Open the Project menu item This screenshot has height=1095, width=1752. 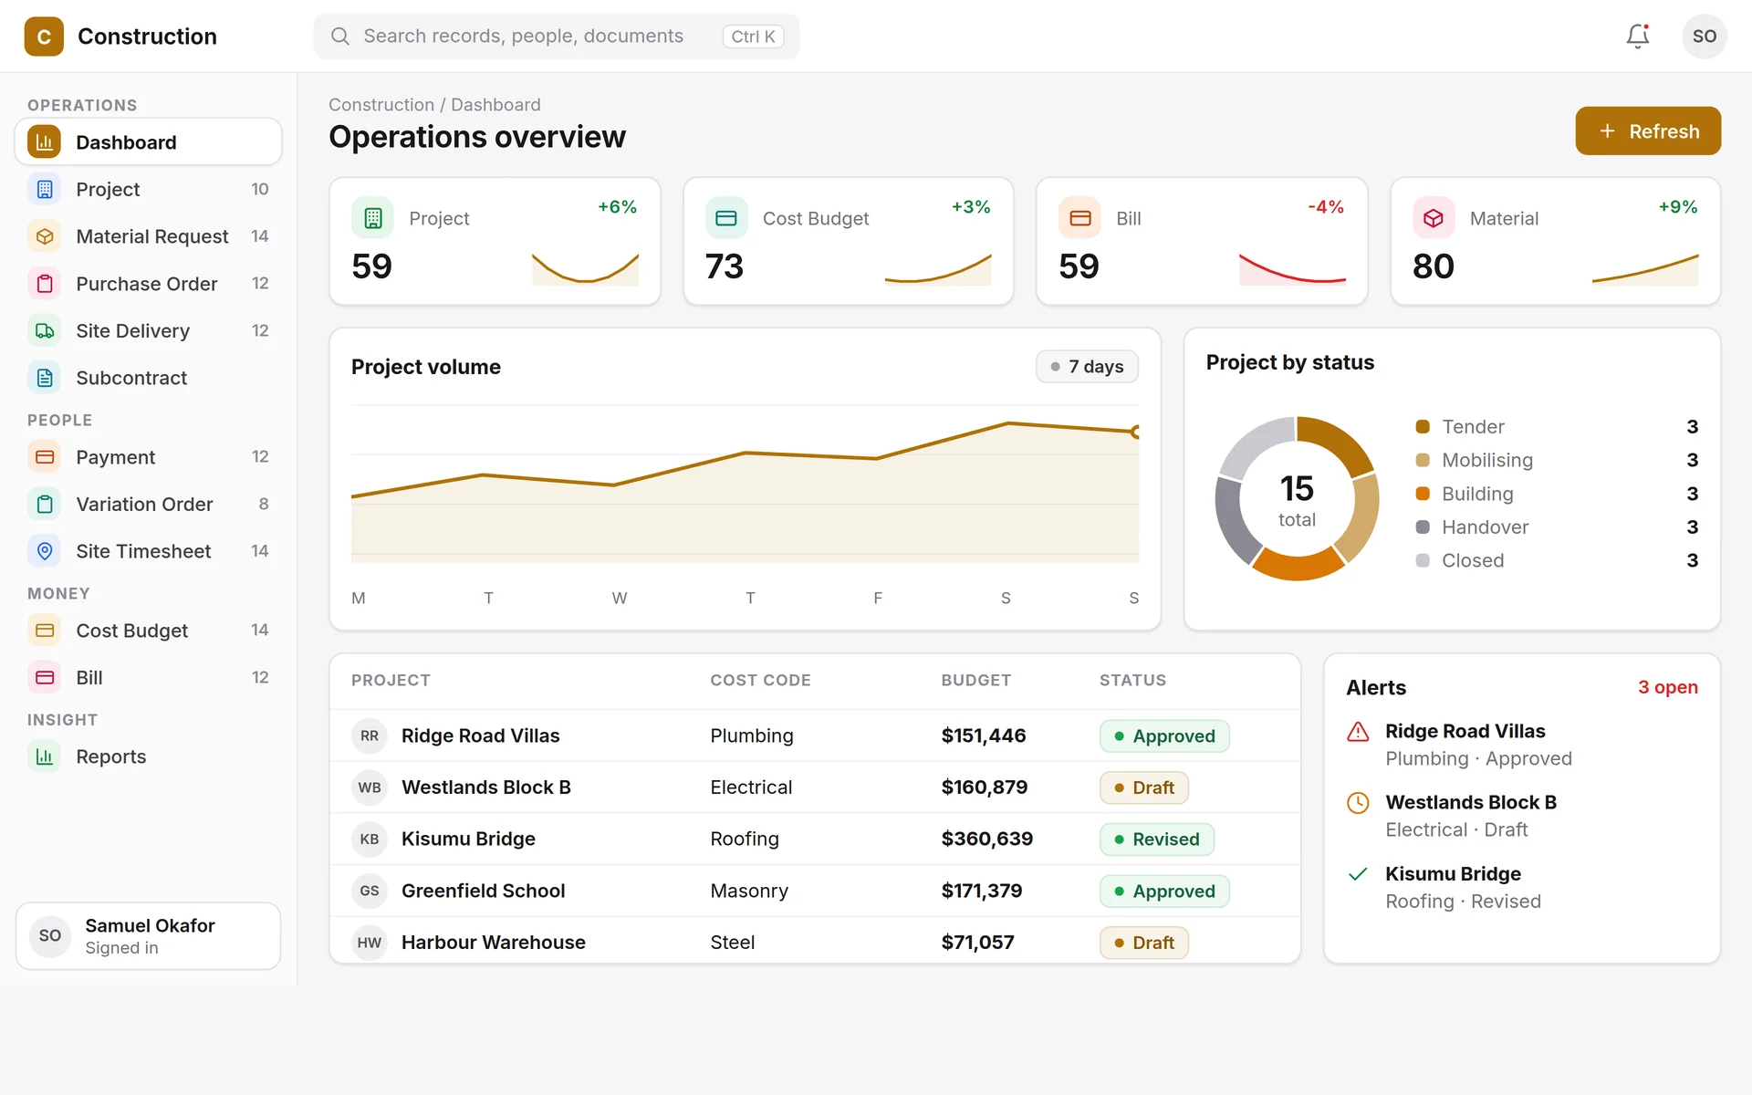tap(149, 190)
